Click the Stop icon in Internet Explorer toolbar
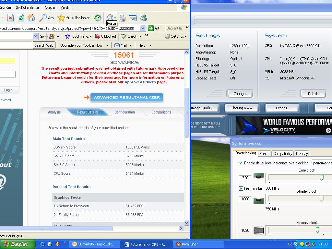Image resolution: width=332 pixels, height=249 pixels. (x=10, y=18)
